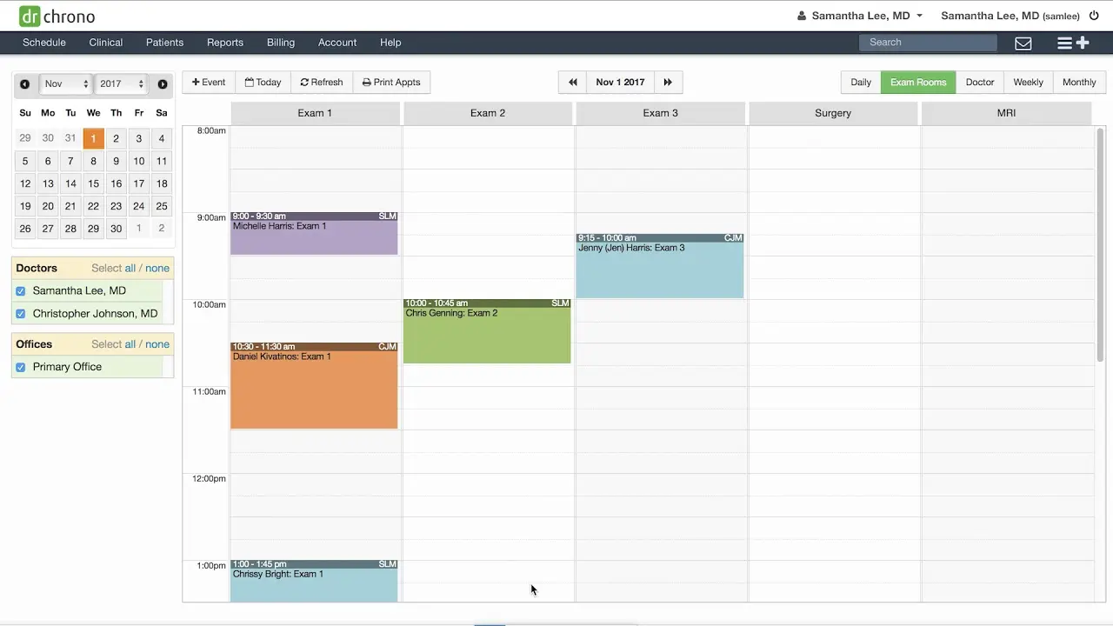Select November 15 in mini calendar
1113x626 pixels.
point(93,183)
